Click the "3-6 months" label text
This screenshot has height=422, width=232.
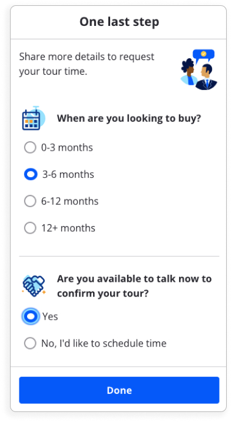(x=68, y=174)
